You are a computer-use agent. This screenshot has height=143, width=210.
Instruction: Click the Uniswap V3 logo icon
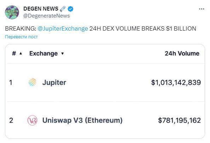(32, 121)
